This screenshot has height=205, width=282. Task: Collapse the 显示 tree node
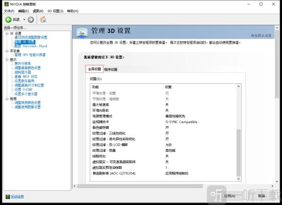7,60
